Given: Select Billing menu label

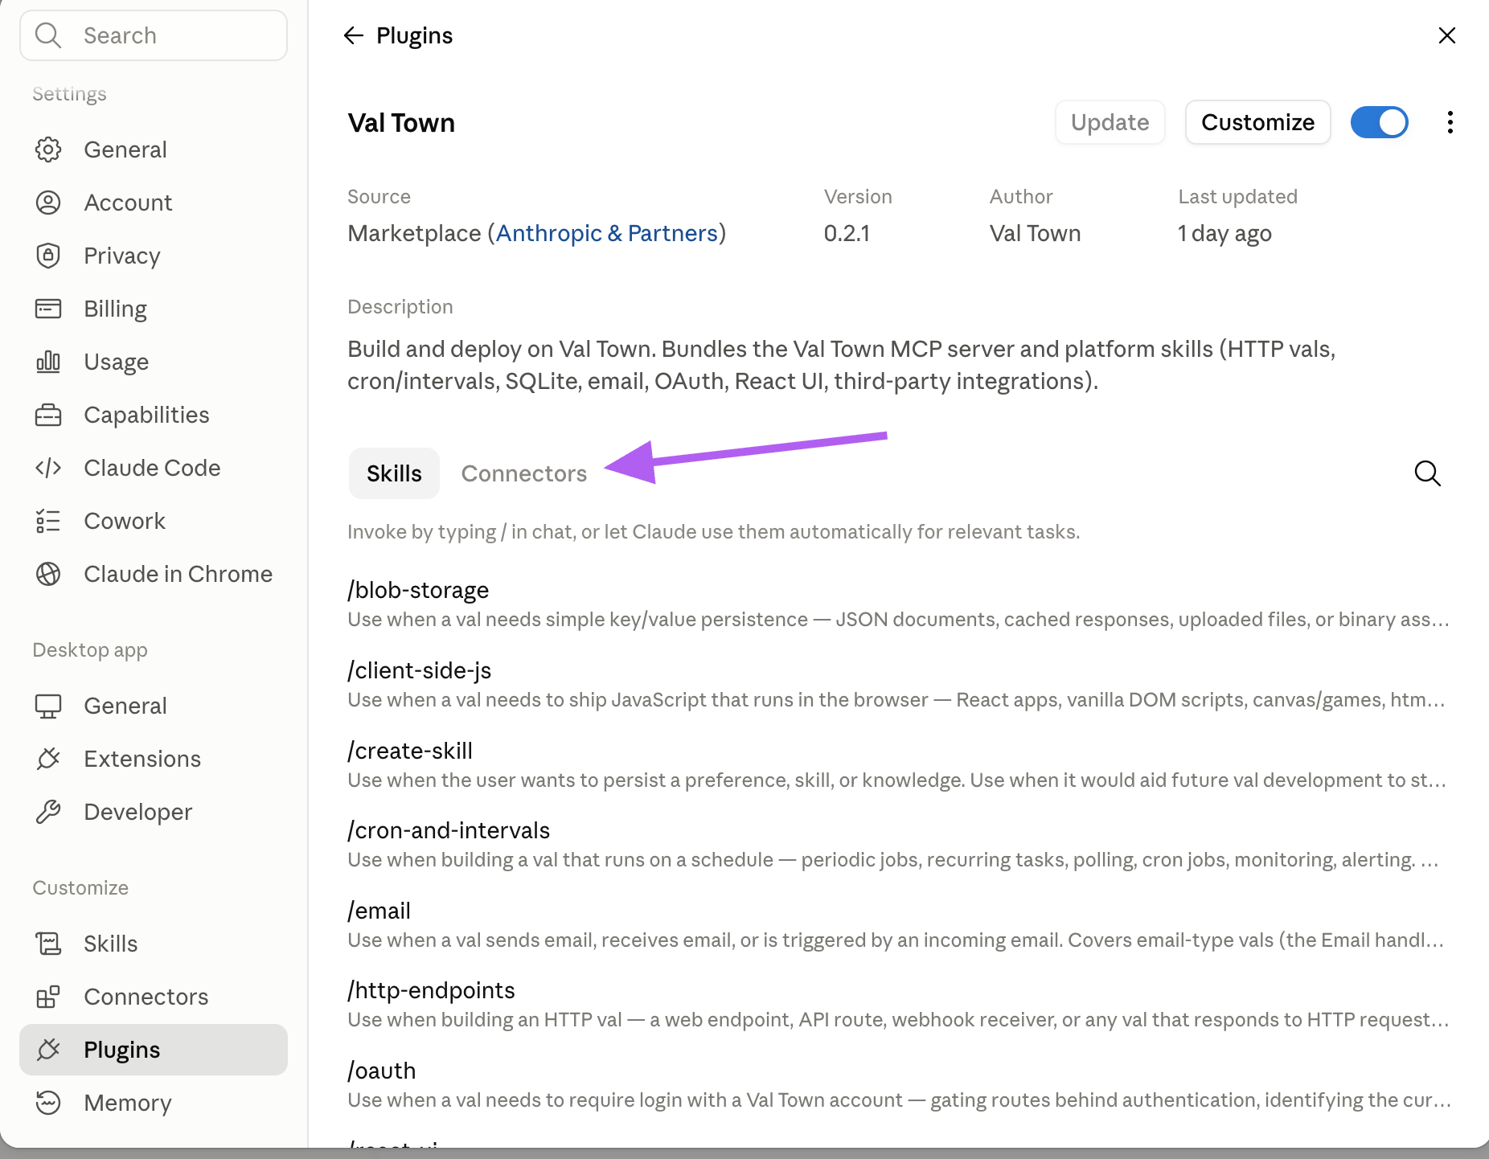Looking at the screenshot, I should tap(116, 309).
